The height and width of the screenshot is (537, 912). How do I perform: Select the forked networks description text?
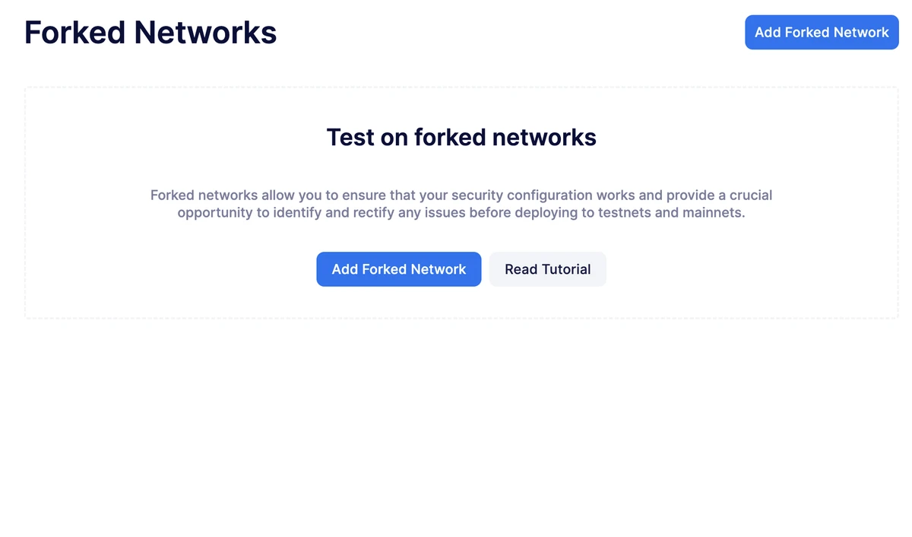(x=461, y=204)
